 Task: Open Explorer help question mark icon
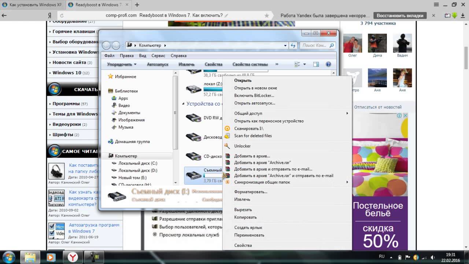[328, 64]
